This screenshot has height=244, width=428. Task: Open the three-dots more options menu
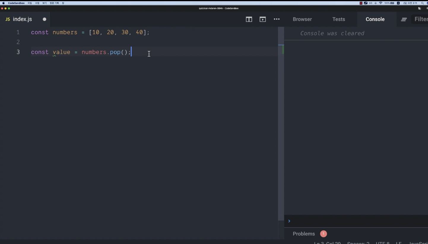tap(277, 19)
